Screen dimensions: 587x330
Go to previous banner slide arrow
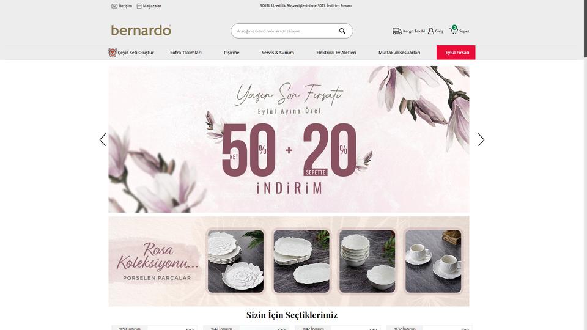(x=103, y=139)
